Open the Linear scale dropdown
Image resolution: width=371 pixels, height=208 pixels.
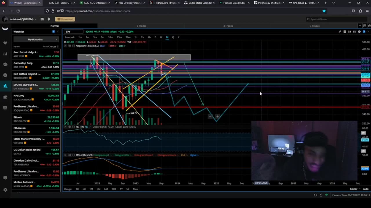pyautogui.click(x=355, y=189)
